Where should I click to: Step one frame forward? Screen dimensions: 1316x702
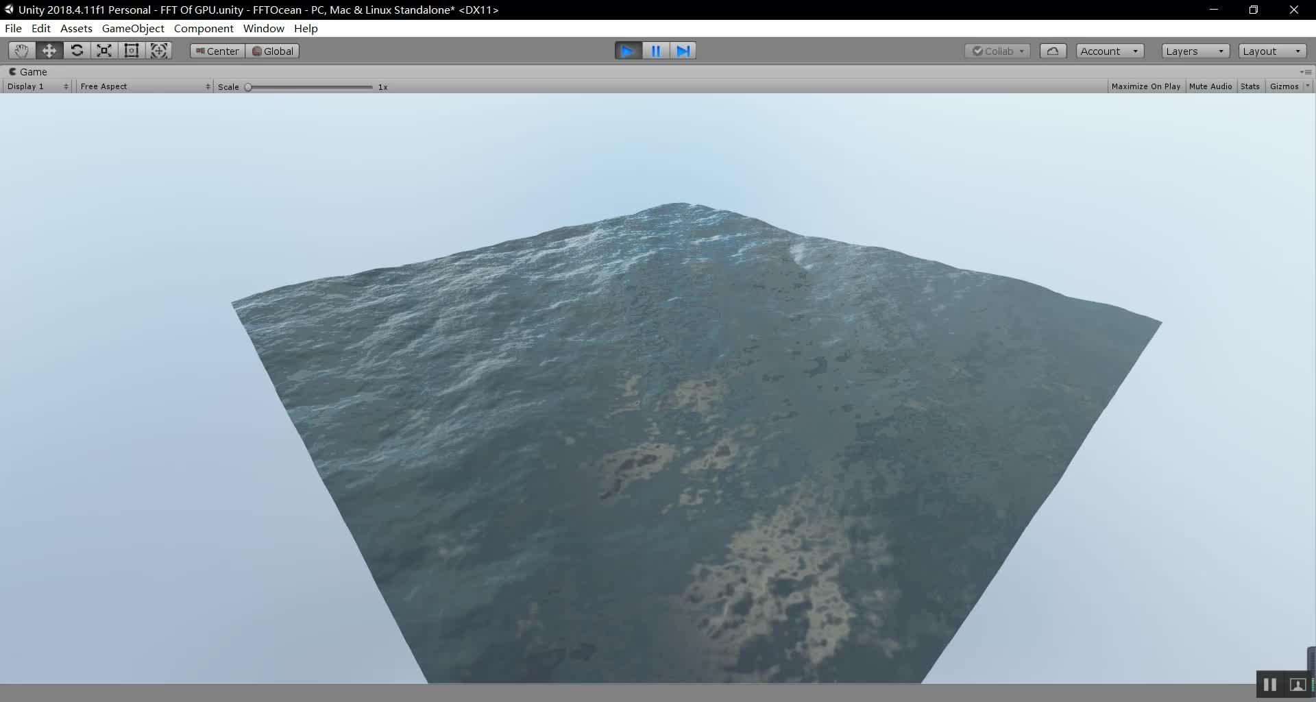point(683,50)
